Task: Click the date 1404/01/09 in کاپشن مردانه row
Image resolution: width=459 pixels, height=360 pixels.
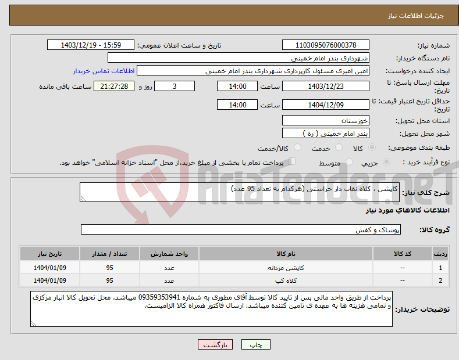Action: tap(49, 268)
